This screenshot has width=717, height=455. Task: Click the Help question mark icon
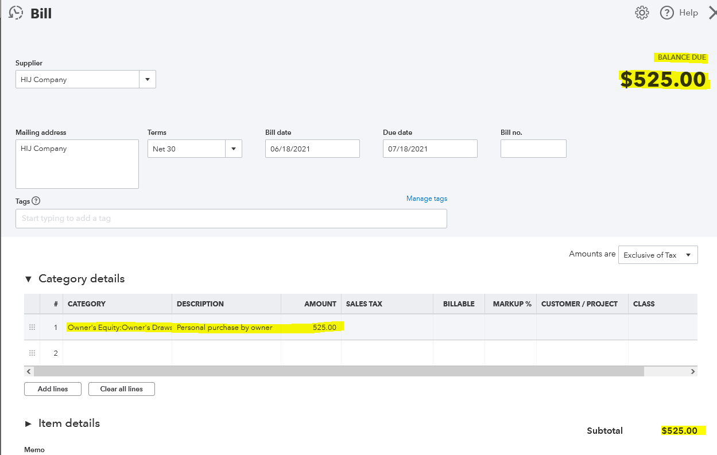[x=666, y=13]
